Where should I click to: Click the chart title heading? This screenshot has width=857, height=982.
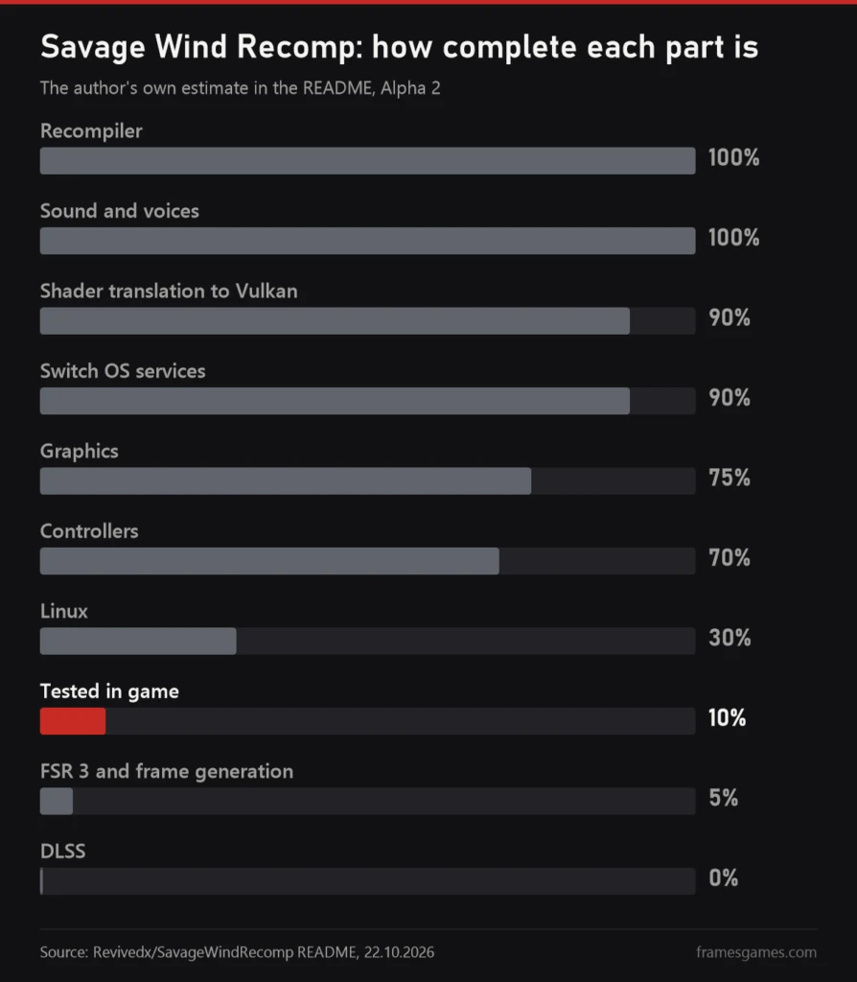[399, 47]
